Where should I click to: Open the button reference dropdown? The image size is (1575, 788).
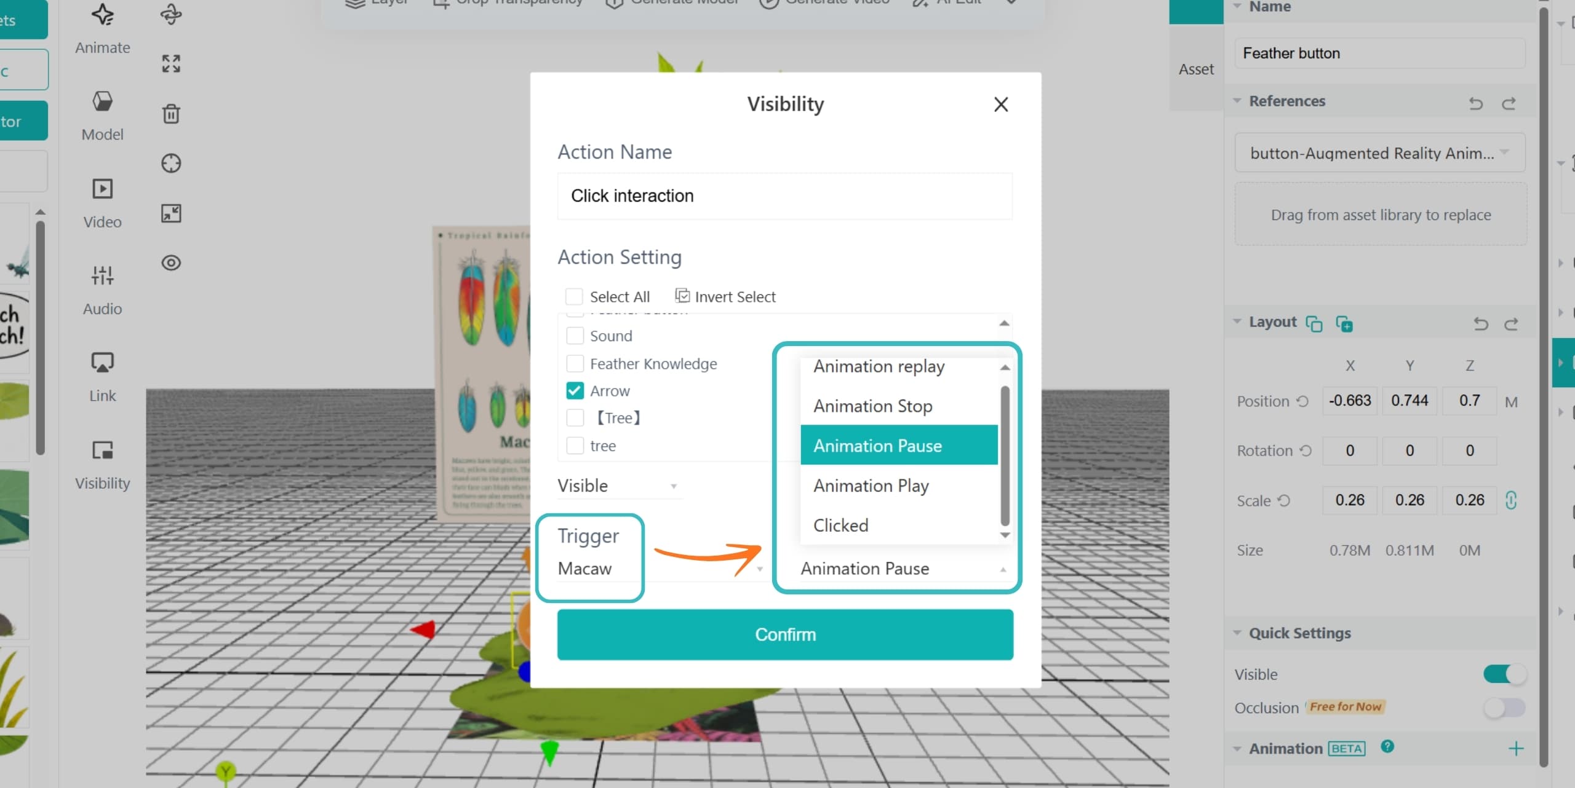click(x=1380, y=152)
